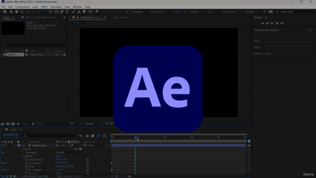Select the Clone Stamp tool

79,12
